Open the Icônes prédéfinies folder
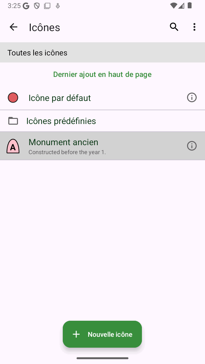 (61, 121)
